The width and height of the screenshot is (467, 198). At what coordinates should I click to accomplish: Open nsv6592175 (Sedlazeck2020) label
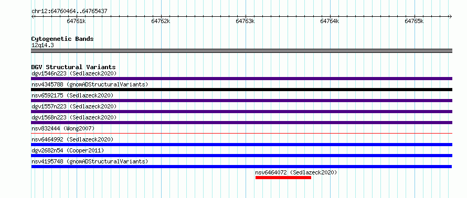[x=72, y=95]
